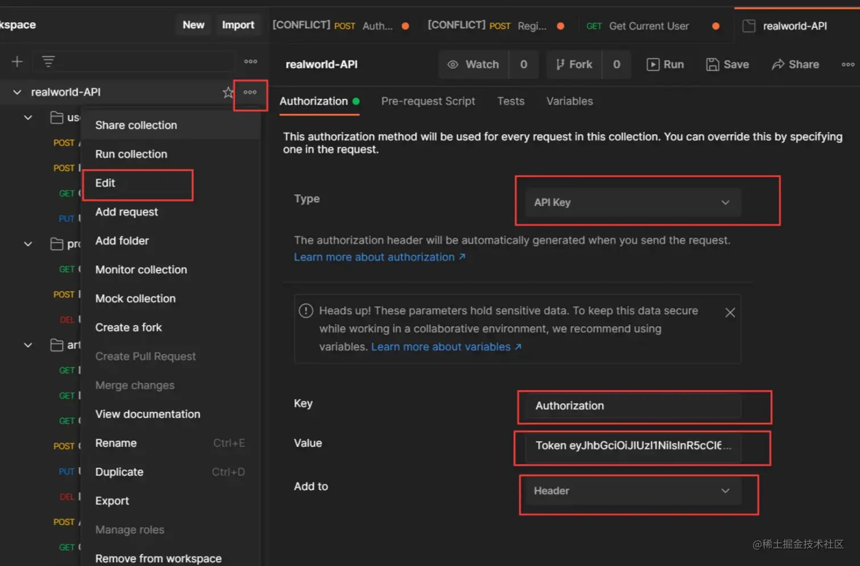Click the New button
Image resolution: width=860 pixels, height=566 pixels.
pos(193,25)
